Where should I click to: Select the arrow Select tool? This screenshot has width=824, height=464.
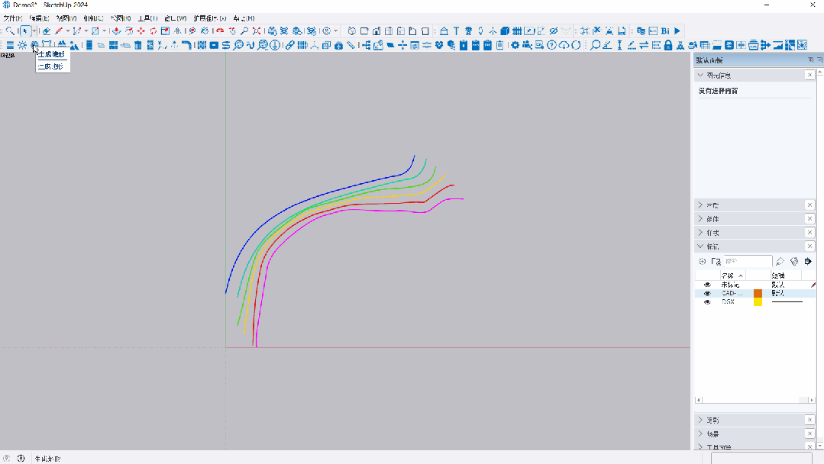pyautogui.click(x=25, y=31)
